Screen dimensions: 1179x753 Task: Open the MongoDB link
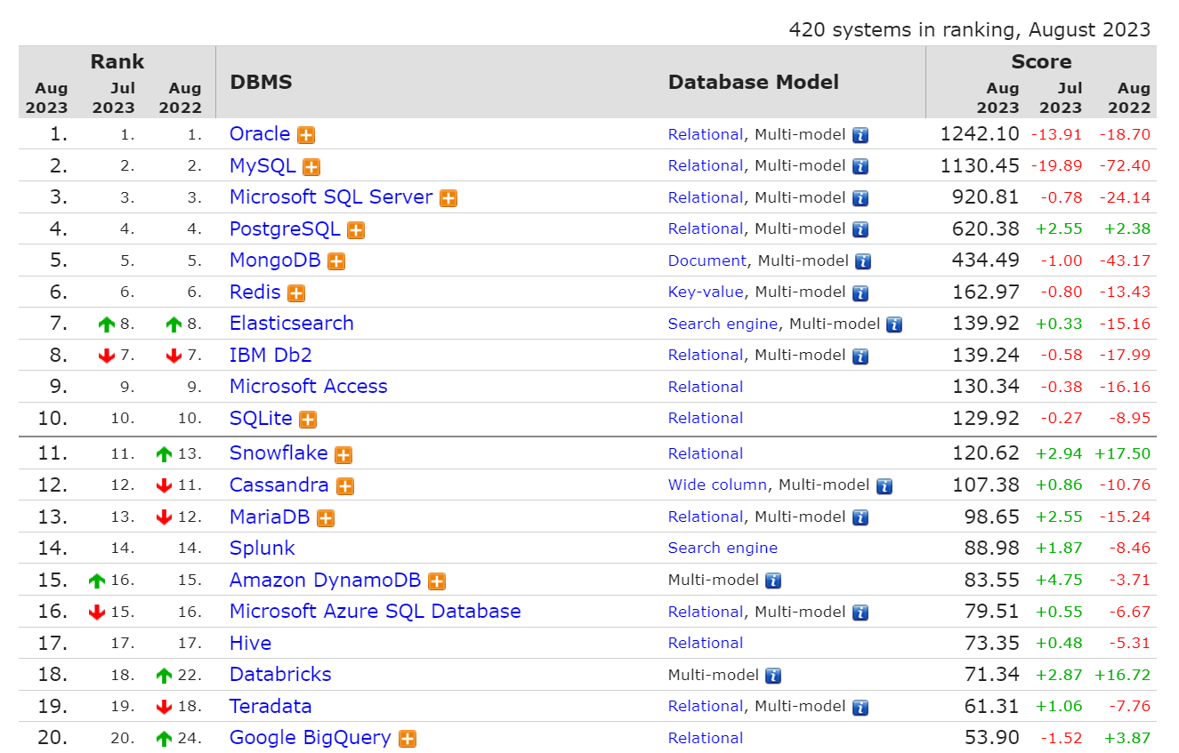click(275, 260)
